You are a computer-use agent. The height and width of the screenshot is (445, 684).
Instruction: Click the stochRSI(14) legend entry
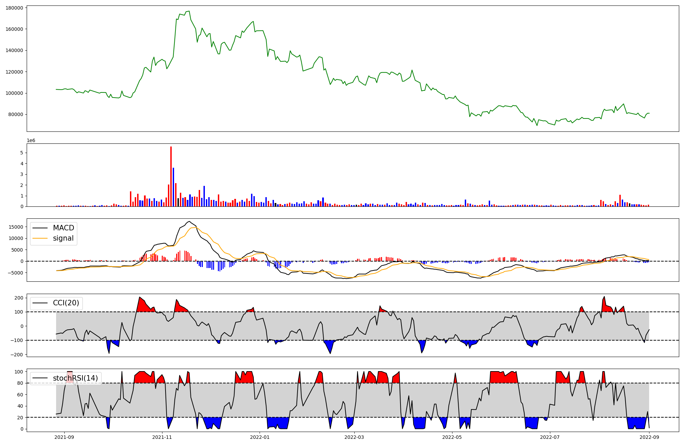pos(75,378)
